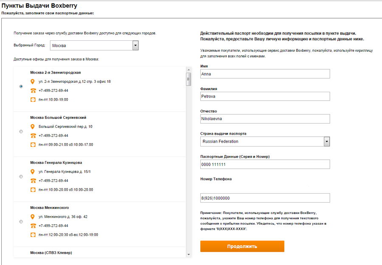Click the Продолжить button
The image size is (382, 265).
click(242, 246)
